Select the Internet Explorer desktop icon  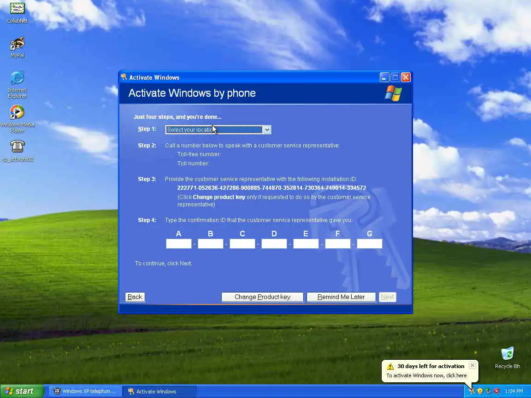coord(17,85)
